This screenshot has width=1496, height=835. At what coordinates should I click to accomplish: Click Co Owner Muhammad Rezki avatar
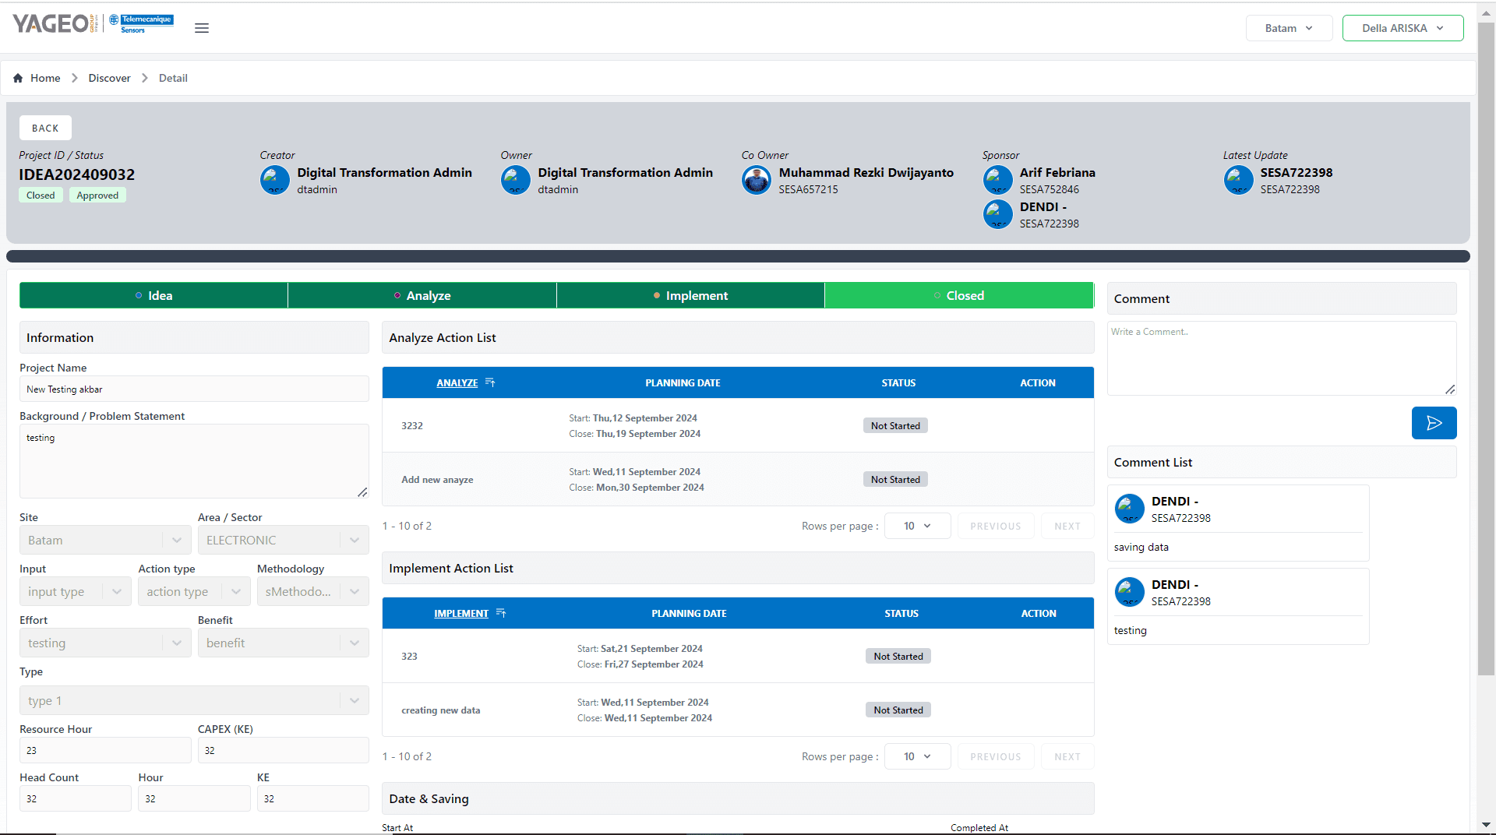tap(756, 180)
